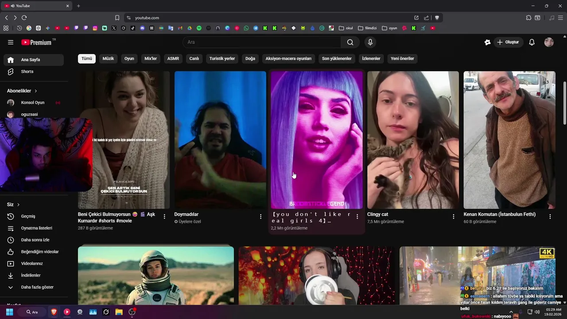Screen dimensions: 567x319
Task: Open a new browser tab
Action: point(78,6)
